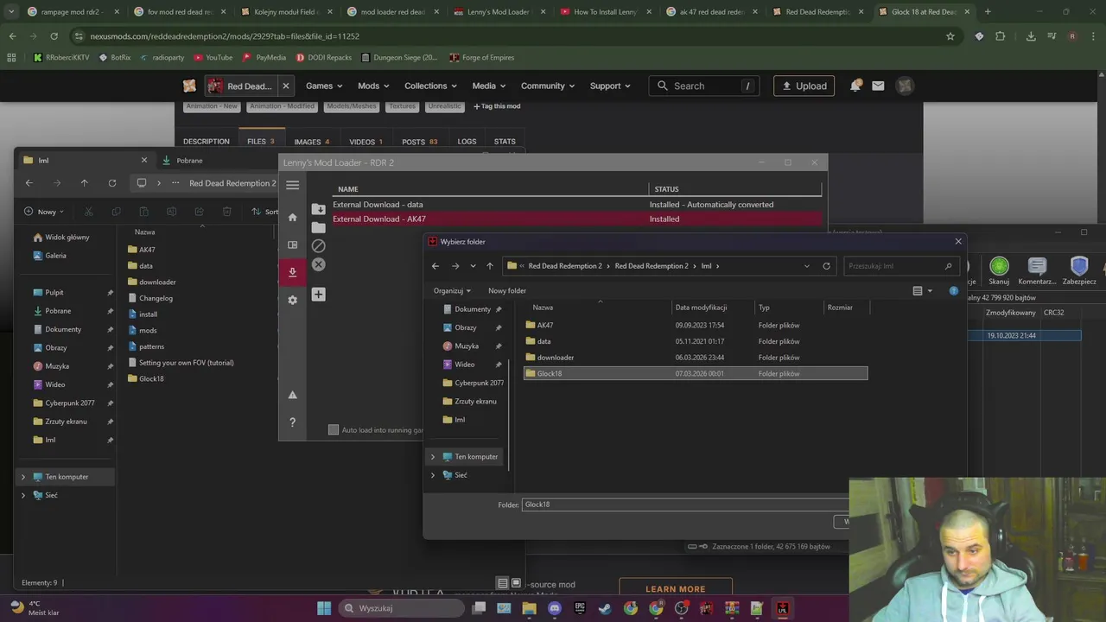Open Nexus Mods notifications bell
This screenshot has height=622, width=1106.
(855, 86)
